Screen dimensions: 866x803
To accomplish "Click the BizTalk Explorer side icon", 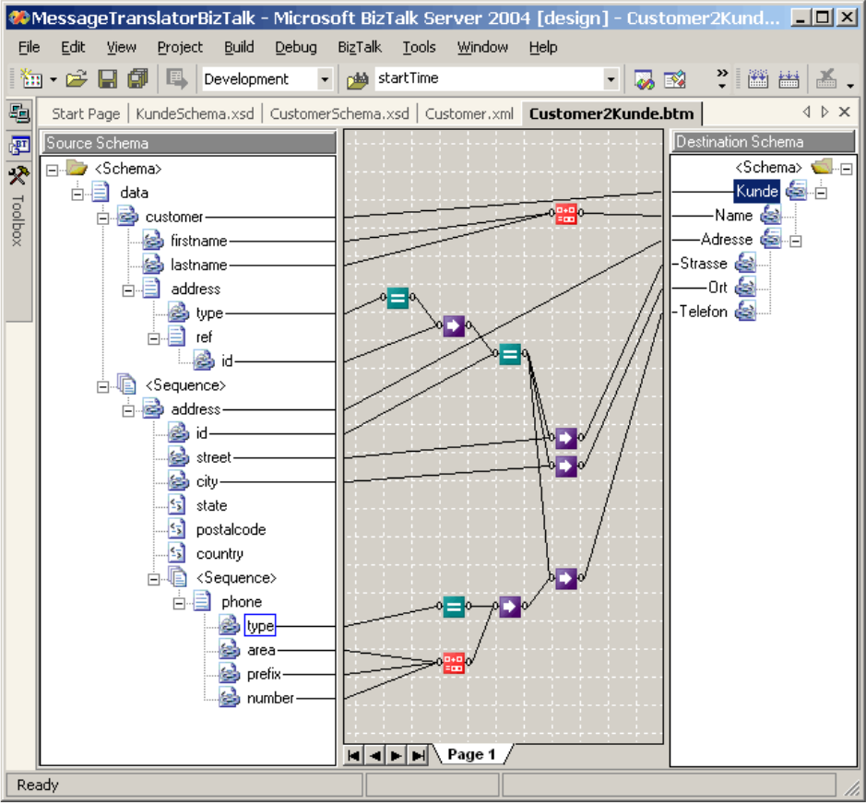I will [x=19, y=146].
